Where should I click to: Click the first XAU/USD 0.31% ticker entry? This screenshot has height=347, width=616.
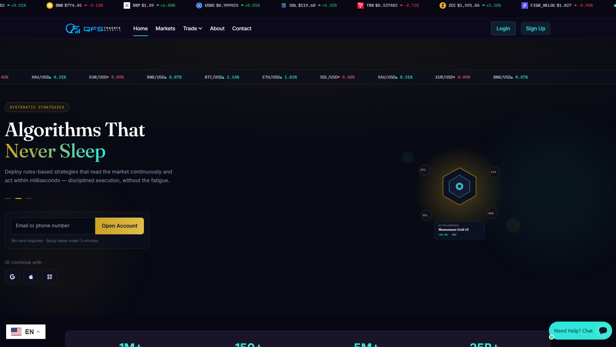click(49, 77)
